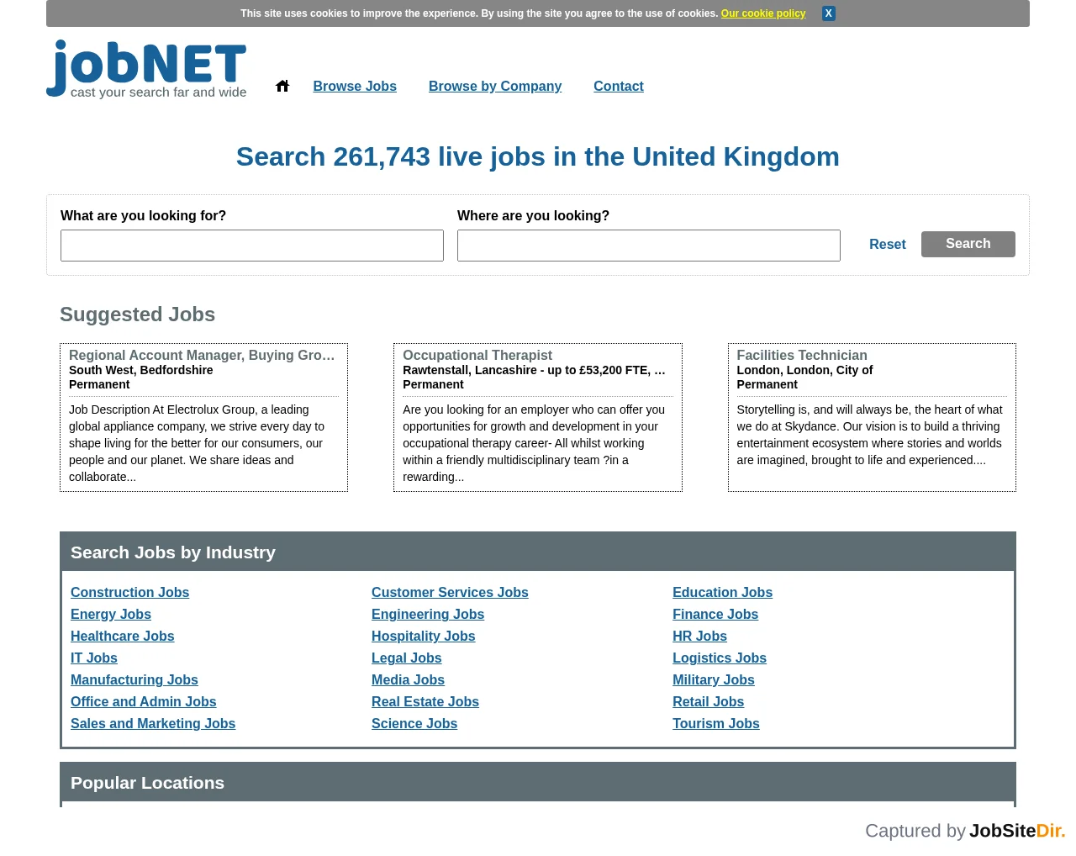Open the Facilities Technician job listing
Viewport: 1076px width, 856px height.
tap(802, 356)
